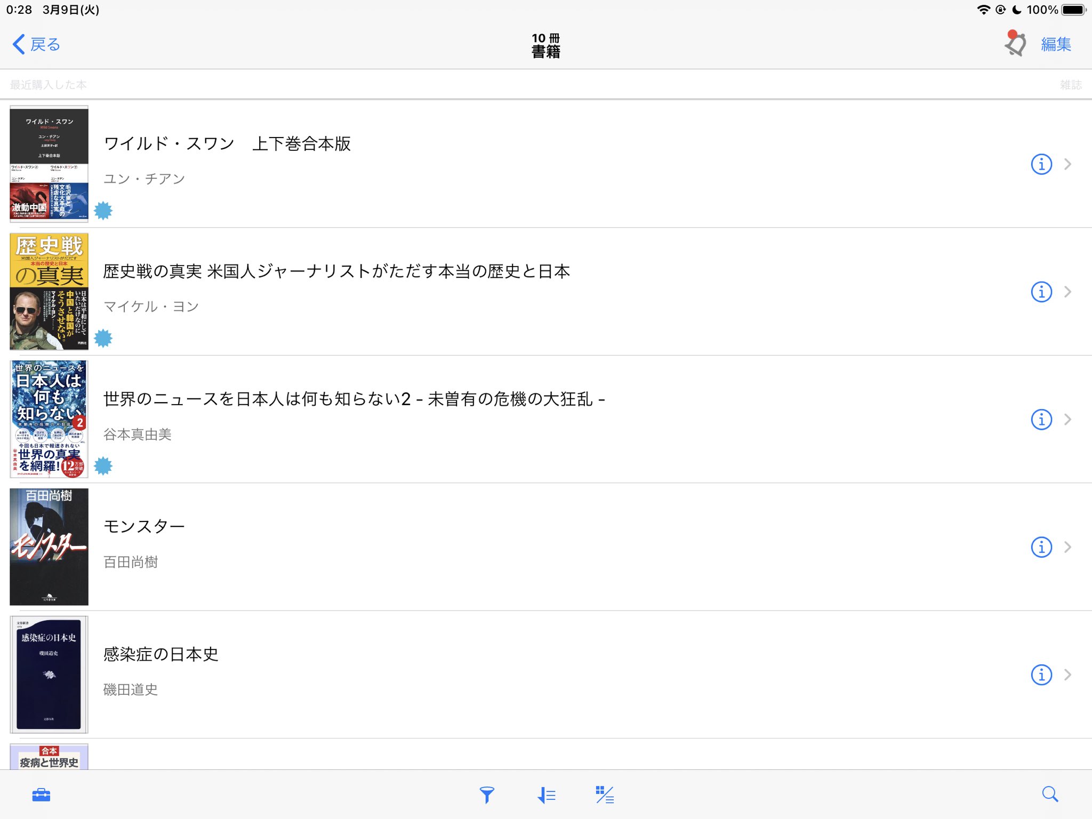
Task: Select title ワイルド・スワン 上下巻合本版
Action: tap(227, 143)
